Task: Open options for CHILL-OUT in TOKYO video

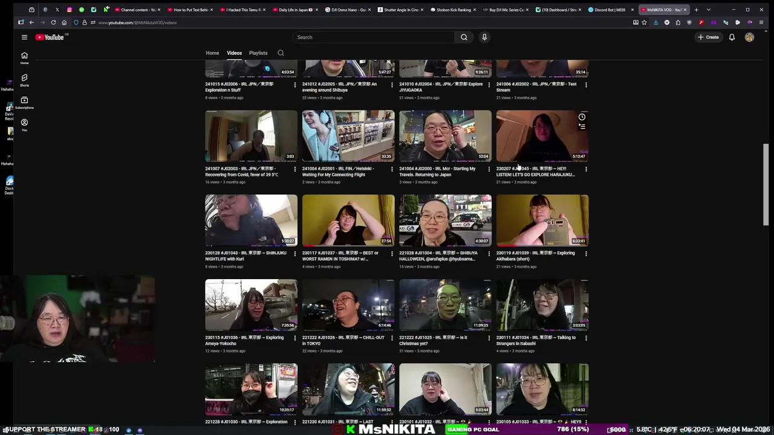Action: click(392, 338)
